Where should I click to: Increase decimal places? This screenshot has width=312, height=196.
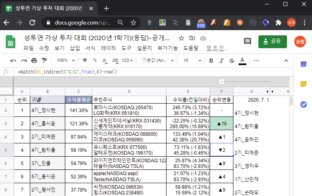tap(115, 61)
